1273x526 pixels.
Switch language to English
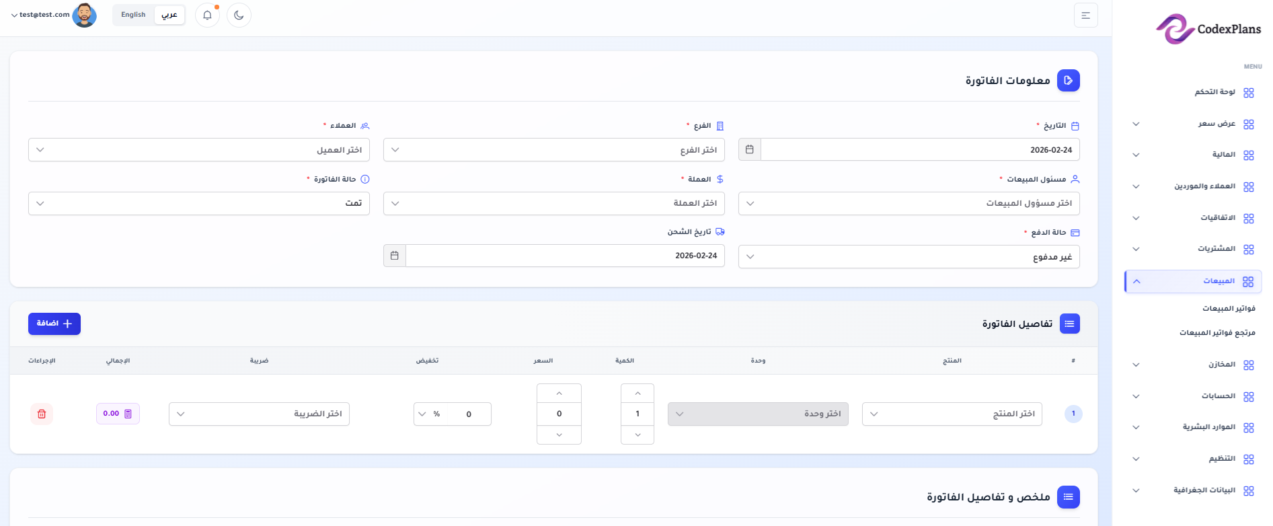click(133, 15)
